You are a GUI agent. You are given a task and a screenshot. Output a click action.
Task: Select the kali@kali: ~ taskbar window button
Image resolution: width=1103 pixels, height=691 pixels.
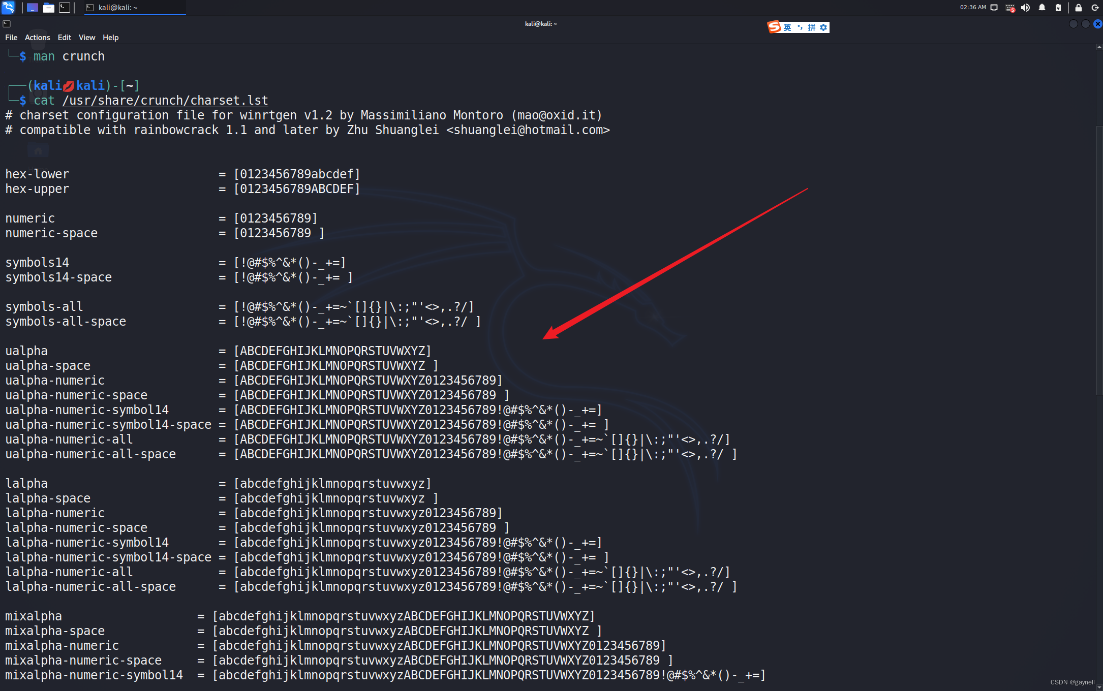pos(135,8)
